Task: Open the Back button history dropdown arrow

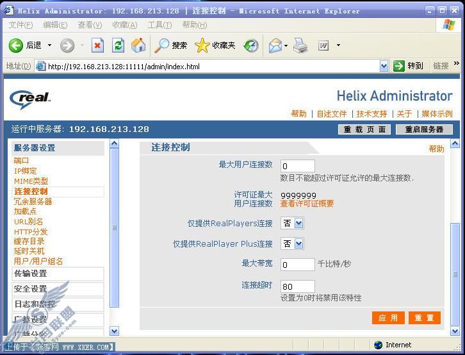Action: coord(49,45)
